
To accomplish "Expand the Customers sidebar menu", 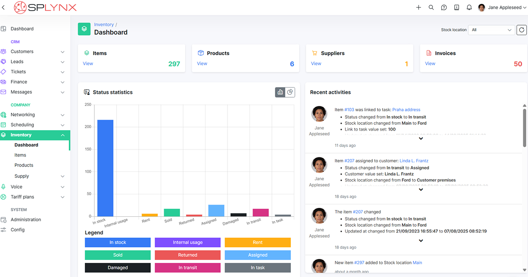I will pyautogui.click(x=62, y=52).
